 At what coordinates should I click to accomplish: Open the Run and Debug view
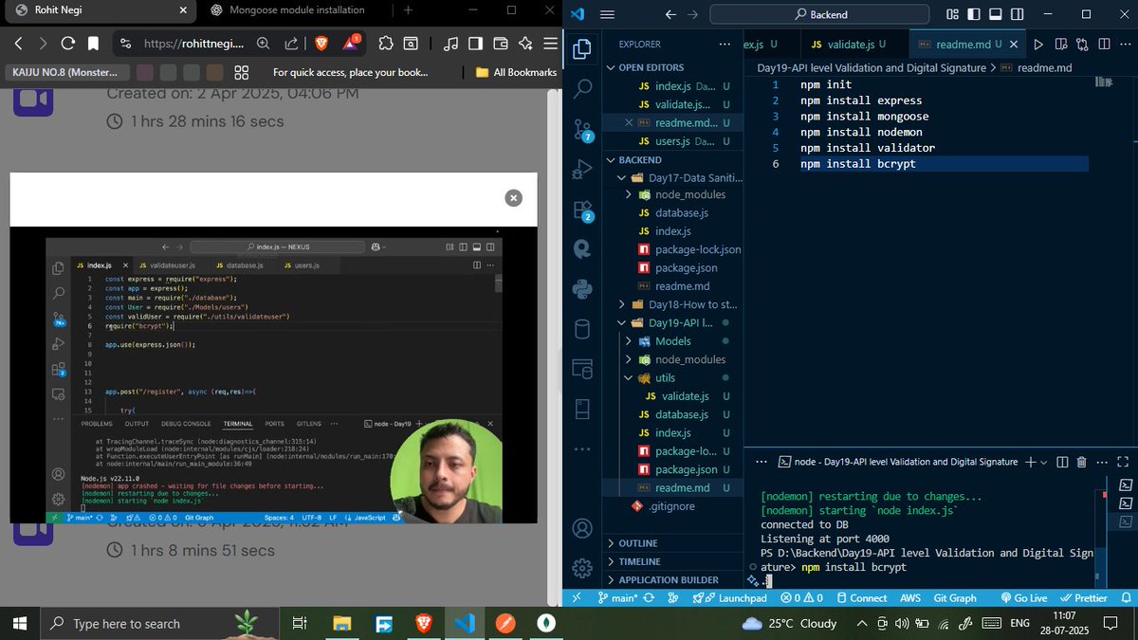tap(582, 170)
